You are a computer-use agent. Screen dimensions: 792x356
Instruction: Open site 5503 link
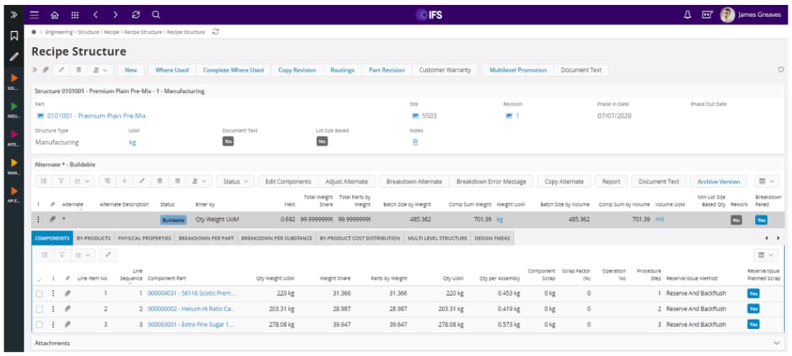click(429, 116)
